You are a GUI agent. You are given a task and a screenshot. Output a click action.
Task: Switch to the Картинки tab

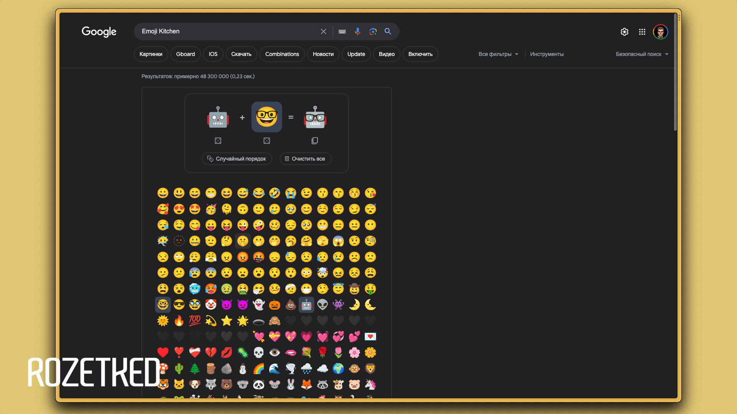(x=151, y=54)
